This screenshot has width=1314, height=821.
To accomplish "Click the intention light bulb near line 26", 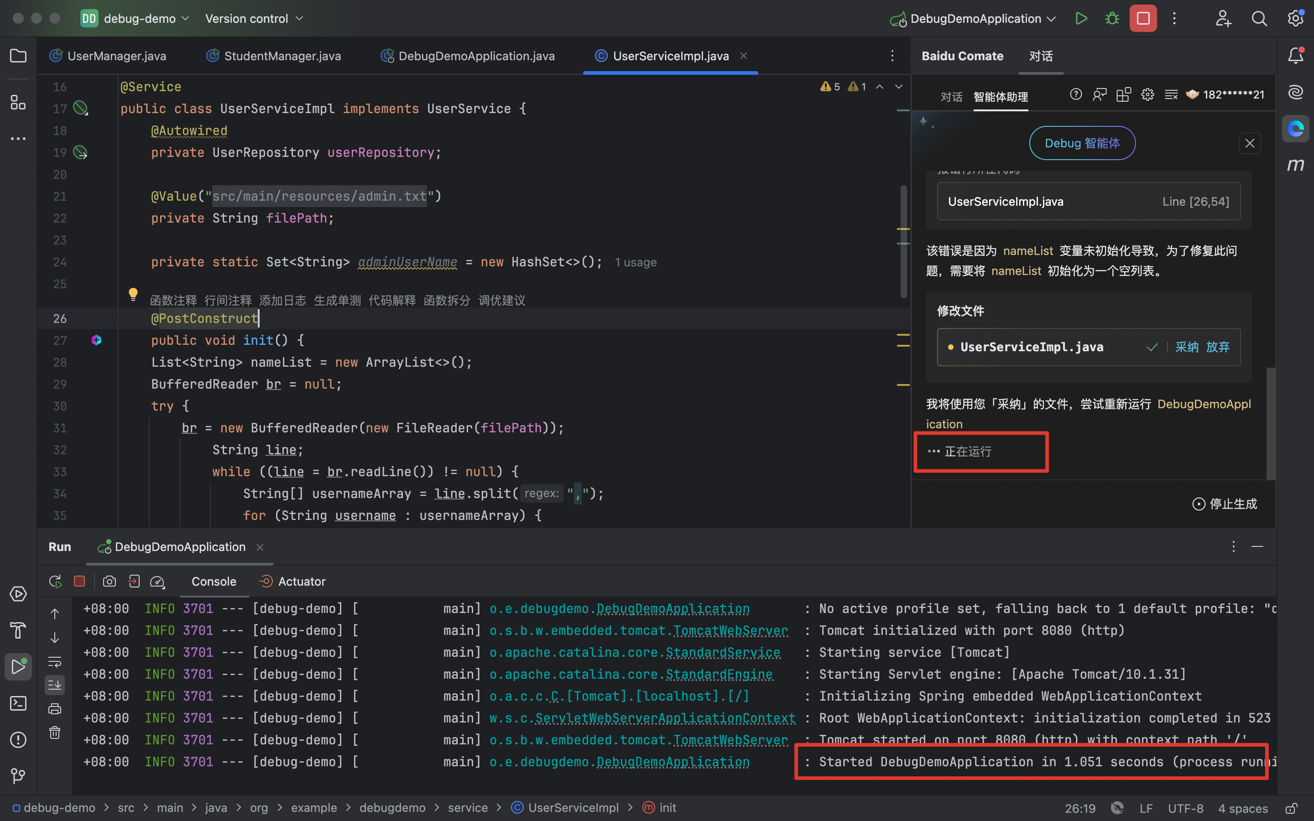I will [133, 294].
